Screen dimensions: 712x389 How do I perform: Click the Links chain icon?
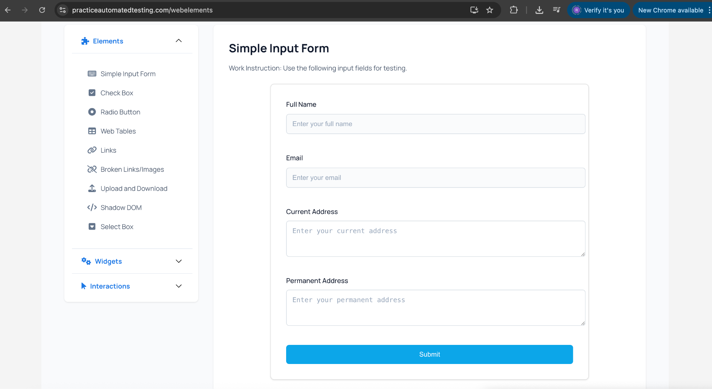[x=92, y=150]
